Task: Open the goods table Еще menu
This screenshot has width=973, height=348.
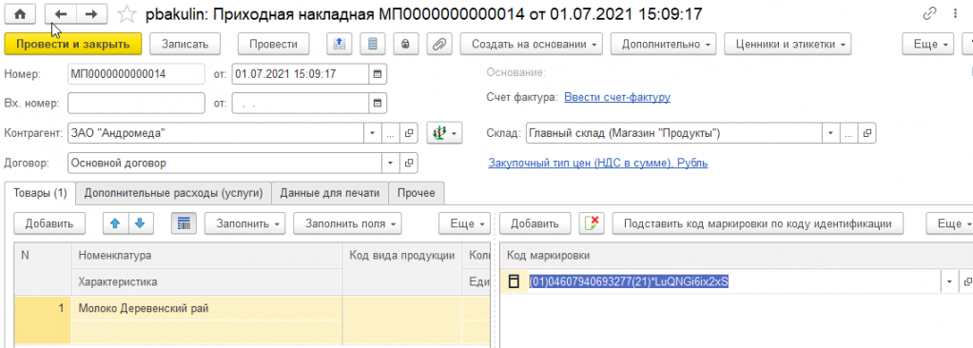Action: (464, 224)
